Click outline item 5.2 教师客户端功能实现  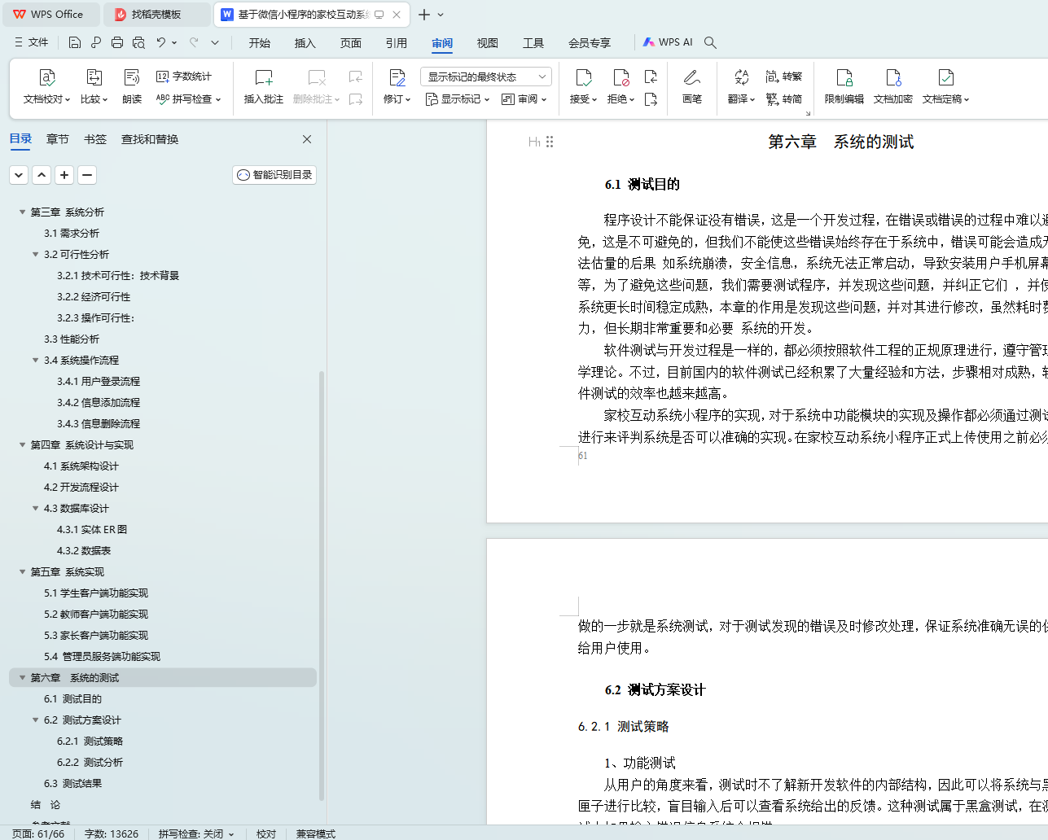point(96,614)
